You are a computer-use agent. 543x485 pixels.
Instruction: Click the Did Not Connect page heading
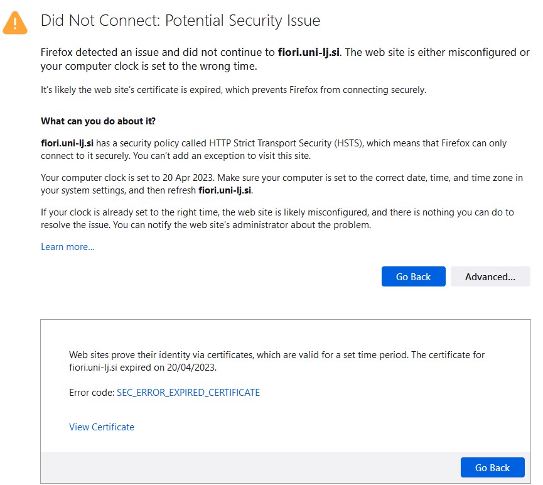[180, 21]
